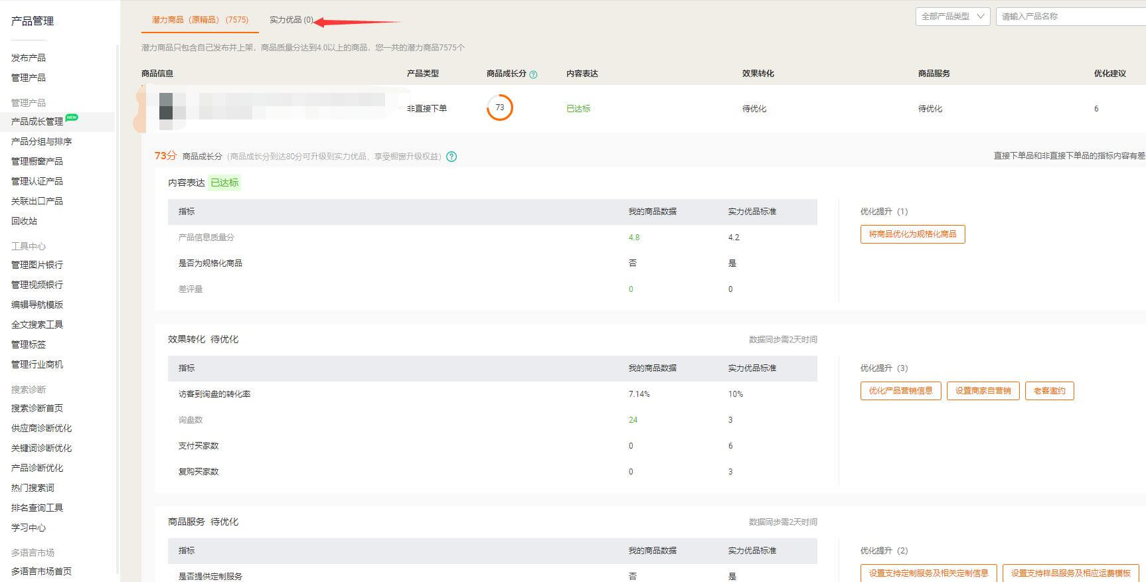Click the circular 73 score progress ring
This screenshot has height=582, width=1146.
(499, 108)
